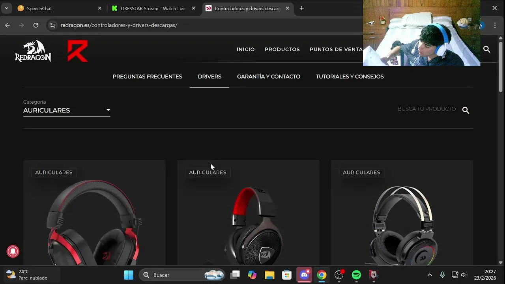This screenshot has width=505, height=284.
Task: Click the Windows Buscar search box
Action: pyautogui.click(x=183, y=275)
